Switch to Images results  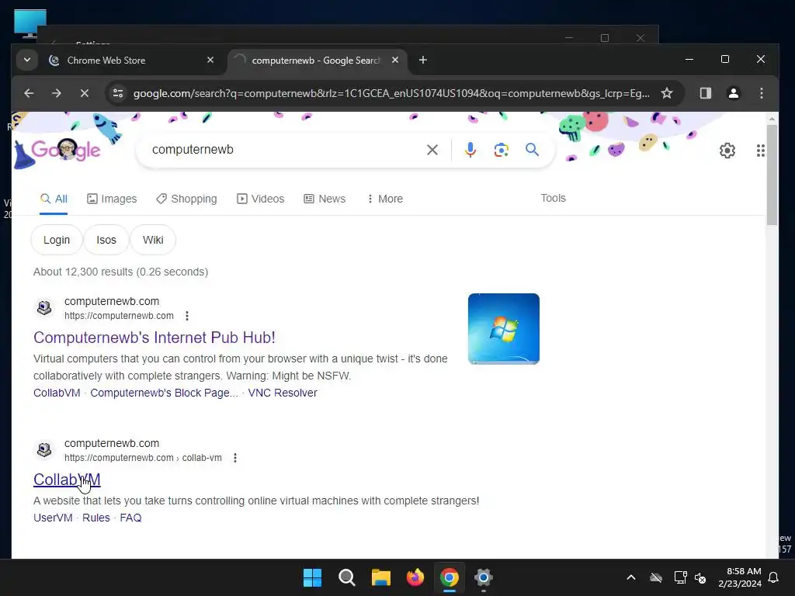(x=112, y=199)
